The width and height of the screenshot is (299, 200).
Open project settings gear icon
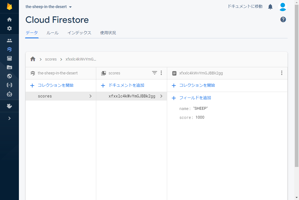coord(9,28)
